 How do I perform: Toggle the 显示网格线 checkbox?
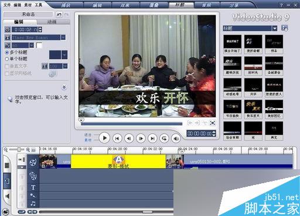pyautogui.click(x=7, y=74)
